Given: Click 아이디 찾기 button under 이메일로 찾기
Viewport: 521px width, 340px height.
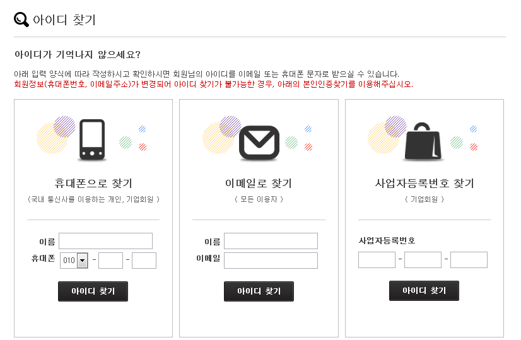Looking at the screenshot, I should [259, 291].
